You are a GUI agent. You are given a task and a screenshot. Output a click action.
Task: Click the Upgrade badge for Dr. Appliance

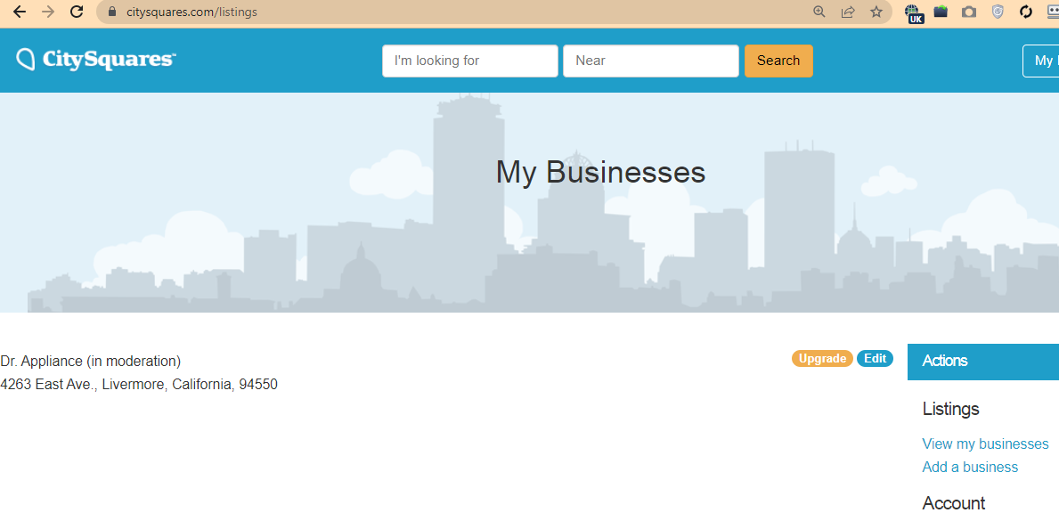[822, 359]
